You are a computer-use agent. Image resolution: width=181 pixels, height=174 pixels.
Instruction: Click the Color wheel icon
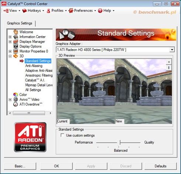coord(16,95)
